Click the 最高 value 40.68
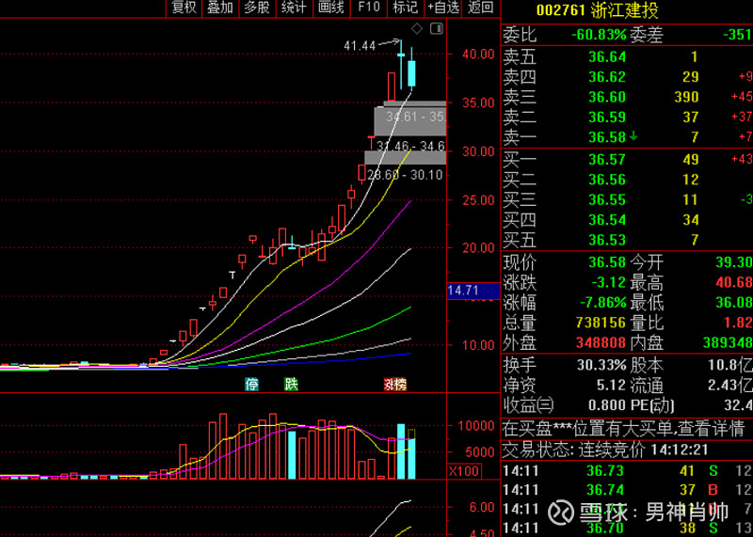 pos(734,283)
